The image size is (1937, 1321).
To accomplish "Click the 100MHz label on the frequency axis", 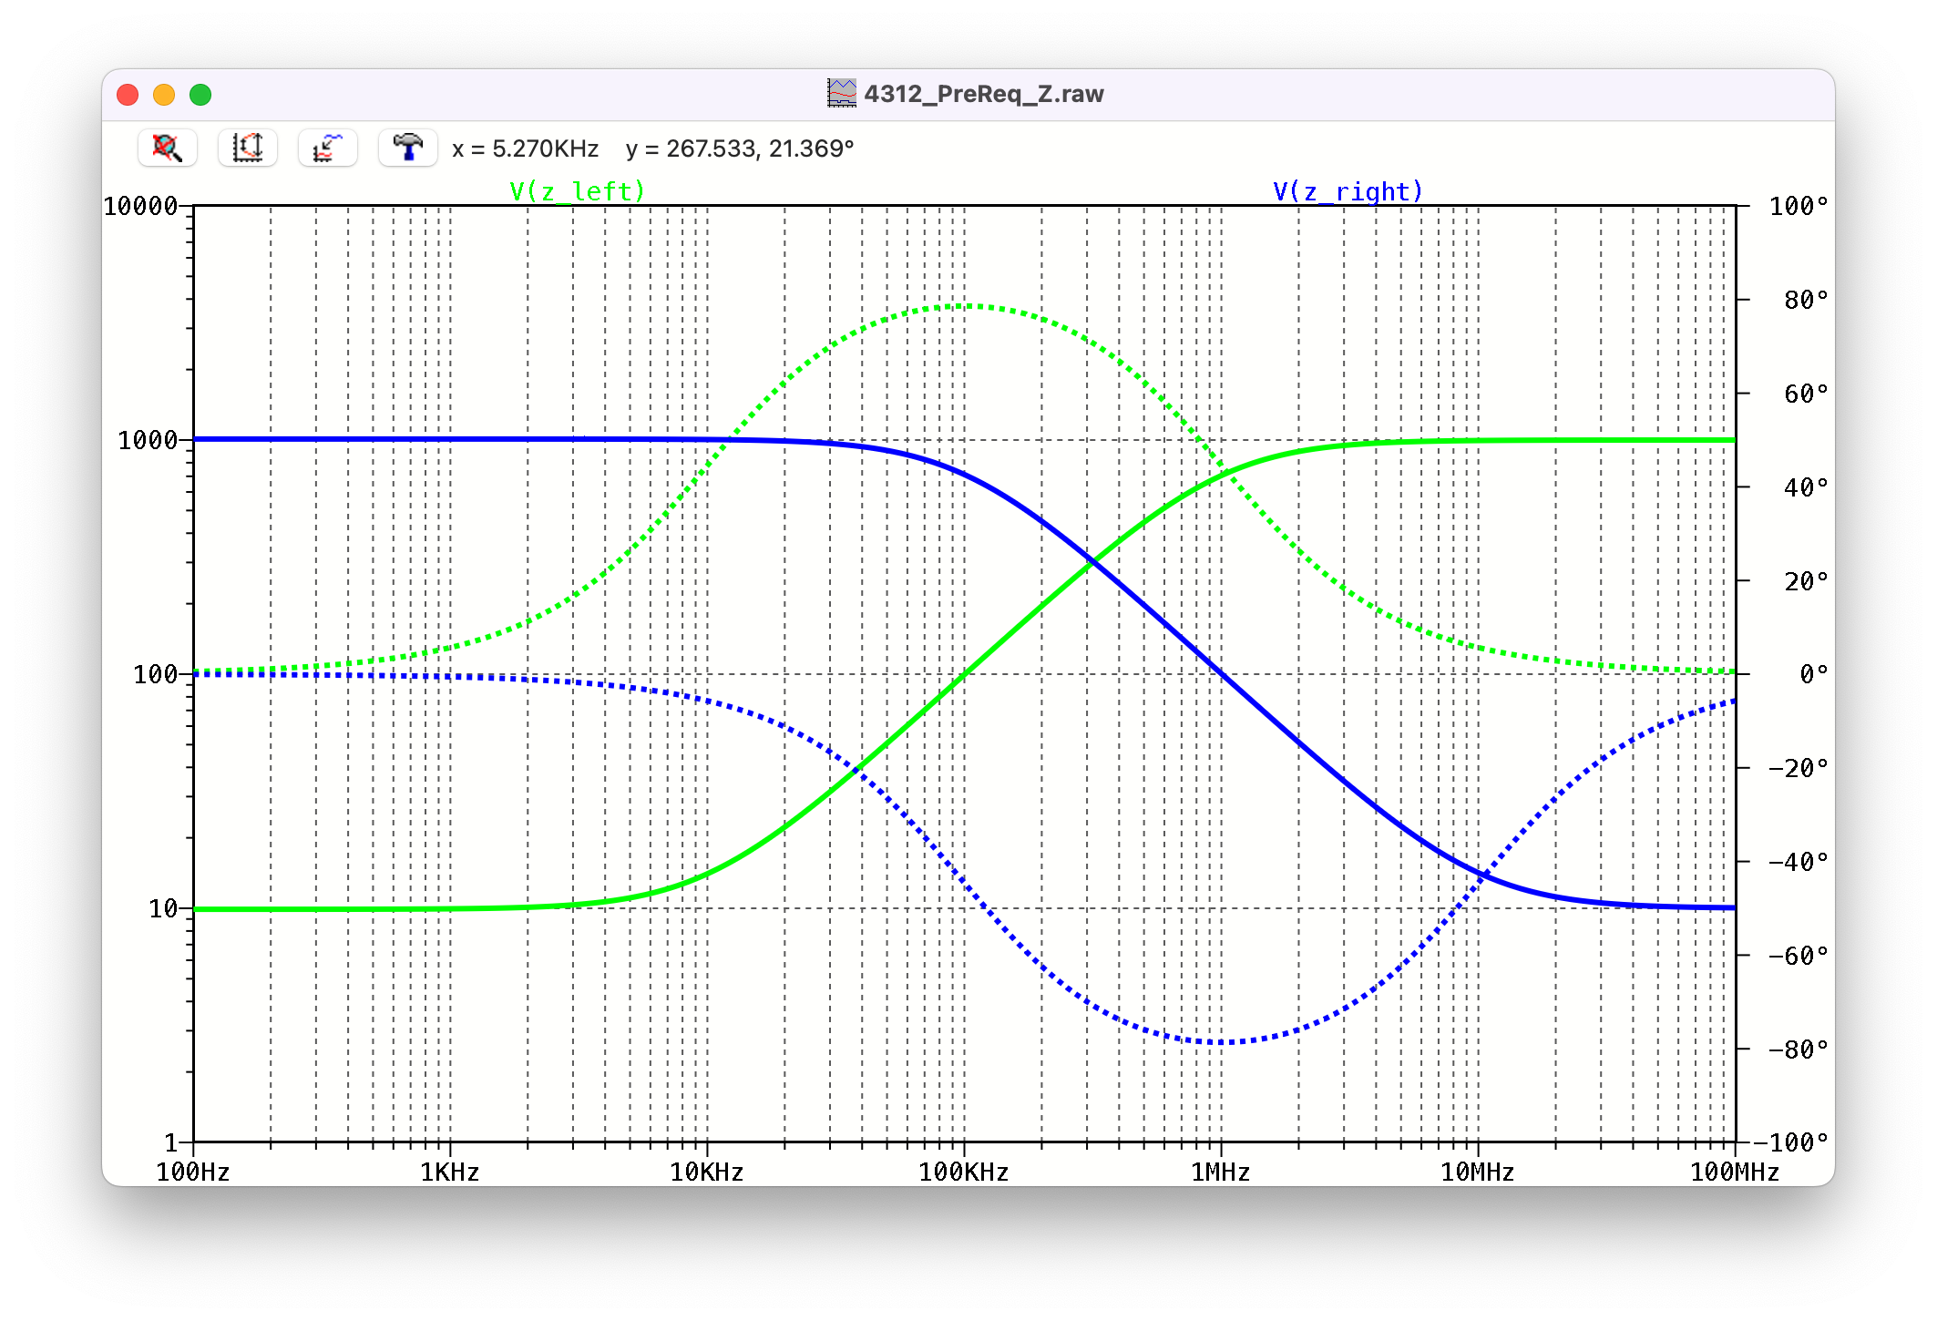I will pyautogui.click(x=1735, y=1172).
